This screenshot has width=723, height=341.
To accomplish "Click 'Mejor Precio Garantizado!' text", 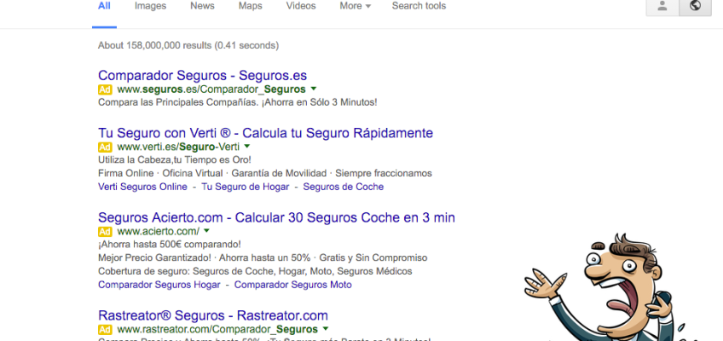I will [155, 257].
